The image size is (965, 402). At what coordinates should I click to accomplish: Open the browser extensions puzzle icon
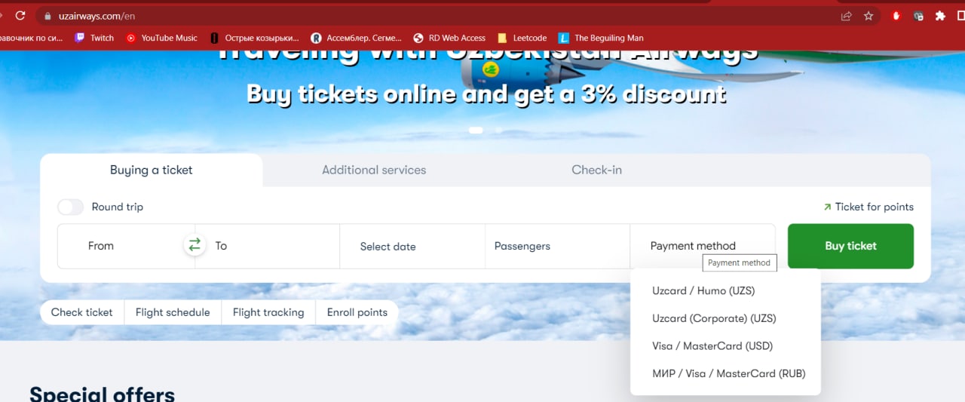(x=940, y=16)
